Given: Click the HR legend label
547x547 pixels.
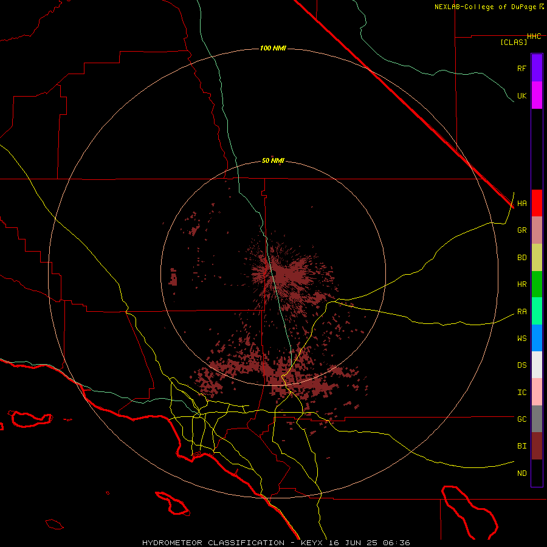Looking at the screenshot, I should coord(521,284).
